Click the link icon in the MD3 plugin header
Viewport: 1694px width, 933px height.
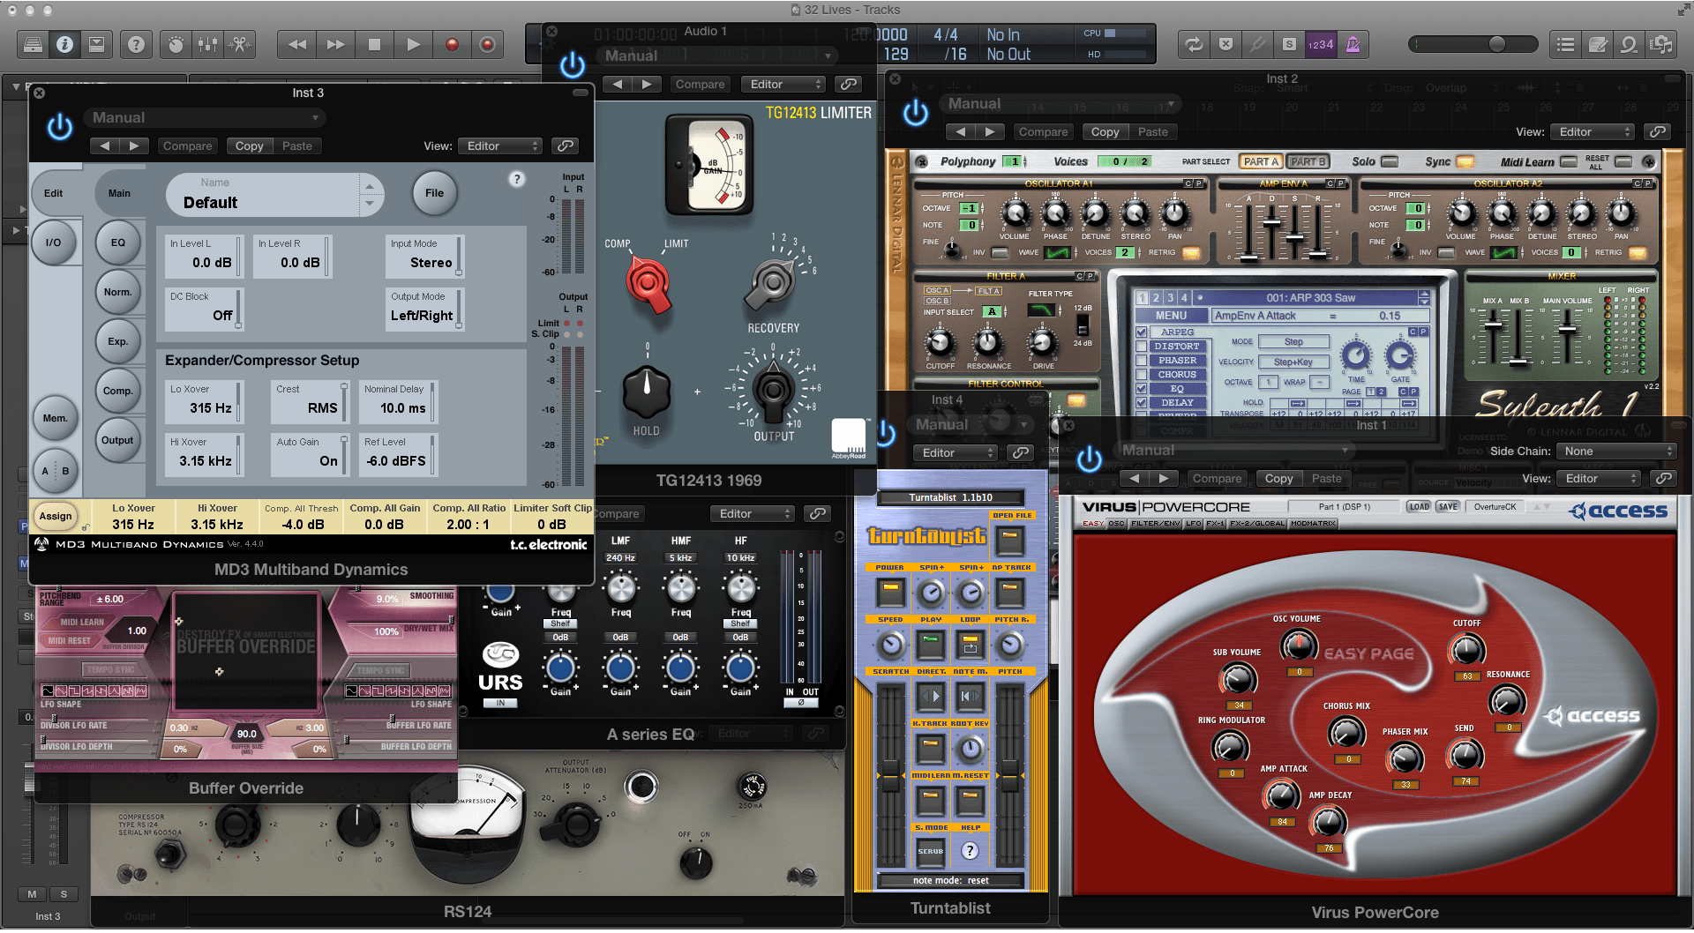pyautogui.click(x=566, y=146)
